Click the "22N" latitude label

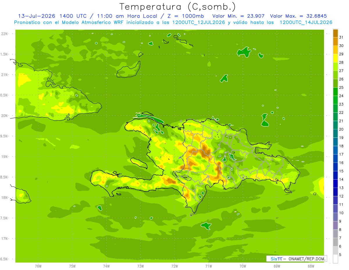pyautogui.click(x=4, y=34)
